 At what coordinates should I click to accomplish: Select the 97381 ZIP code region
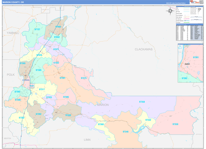[x=62, y=78]
